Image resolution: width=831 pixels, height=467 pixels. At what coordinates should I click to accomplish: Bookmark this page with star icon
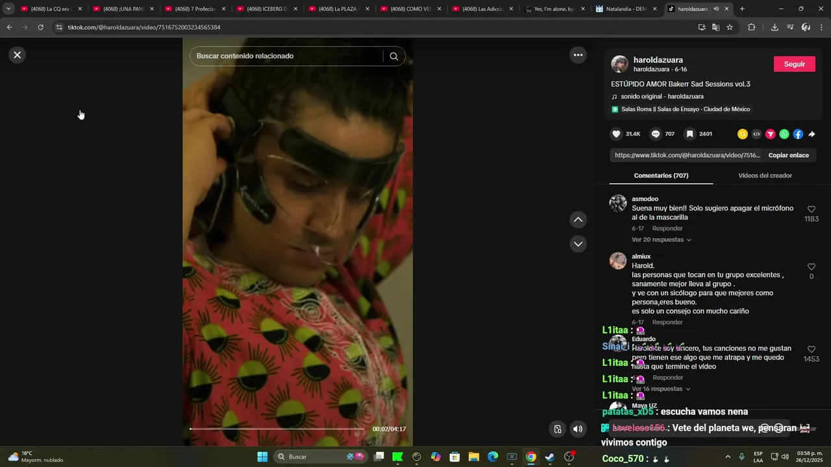point(730,27)
